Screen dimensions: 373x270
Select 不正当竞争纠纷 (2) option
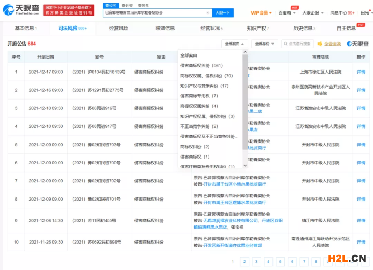tap(199, 126)
